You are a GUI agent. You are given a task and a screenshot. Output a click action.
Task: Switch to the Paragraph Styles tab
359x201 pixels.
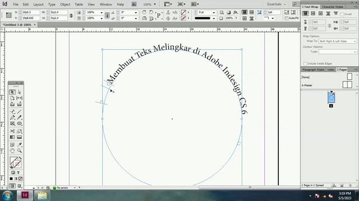coord(313,70)
